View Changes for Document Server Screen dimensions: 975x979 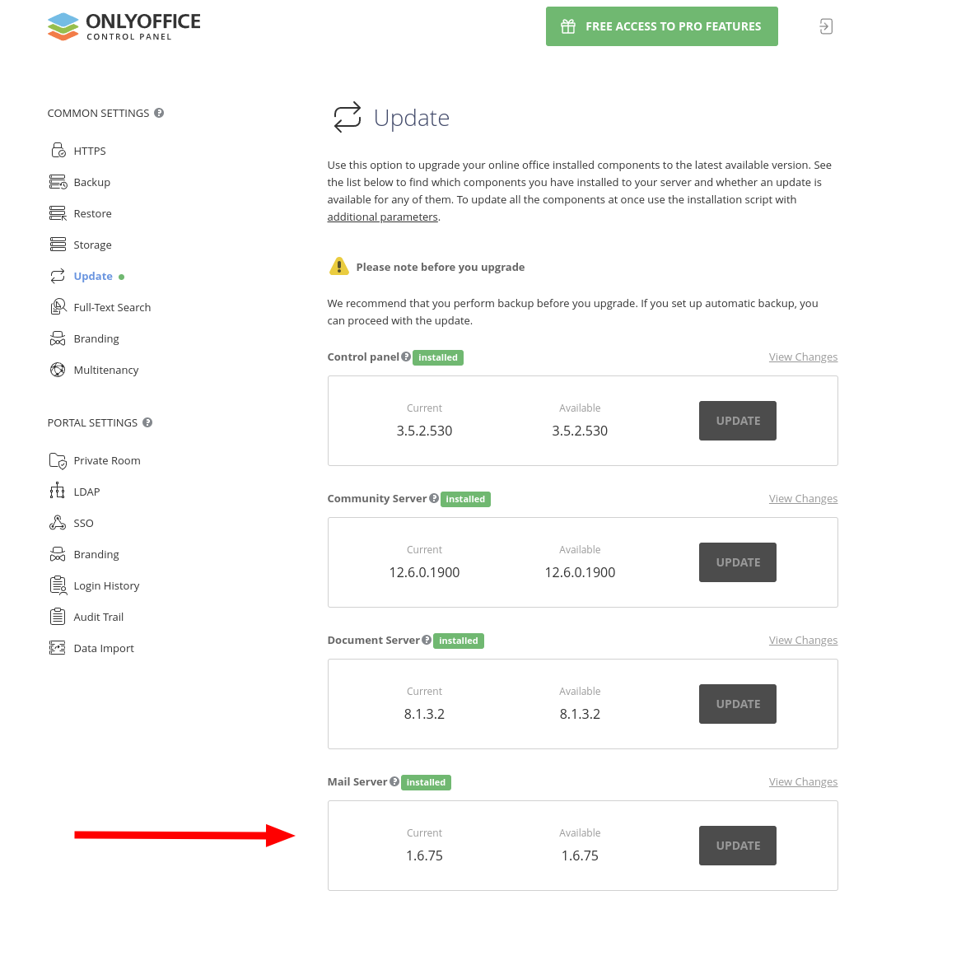click(803, 640)
